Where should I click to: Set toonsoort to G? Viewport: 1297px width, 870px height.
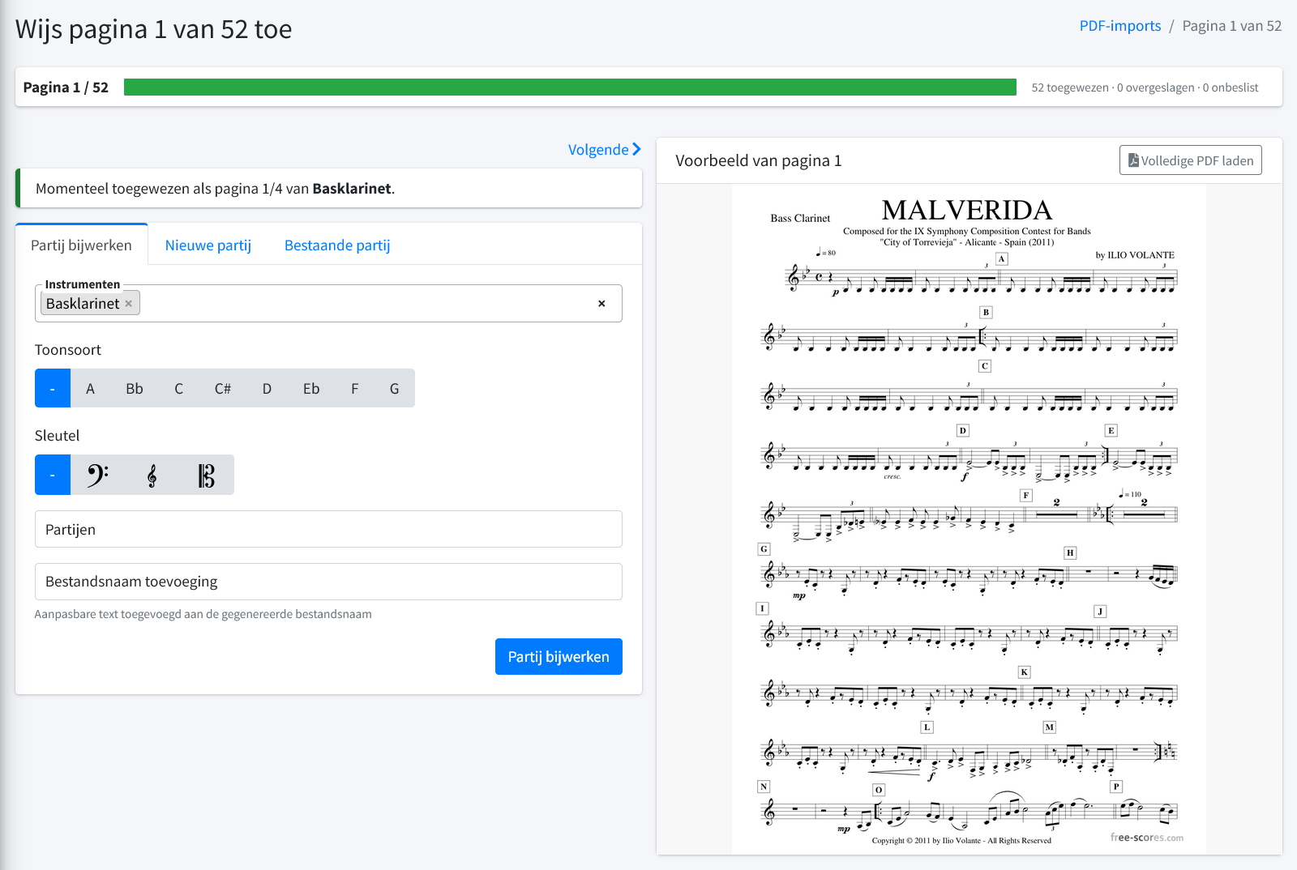pyautogui.click(x=394, y=389)
